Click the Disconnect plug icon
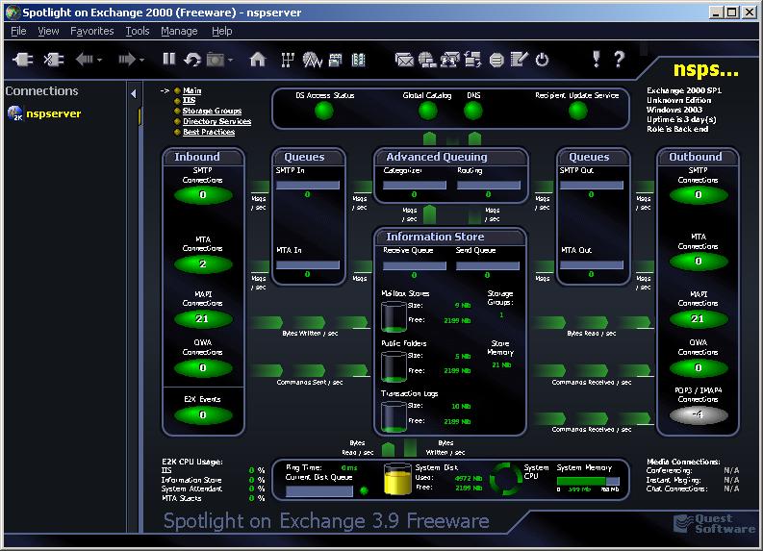 [54, 60]
